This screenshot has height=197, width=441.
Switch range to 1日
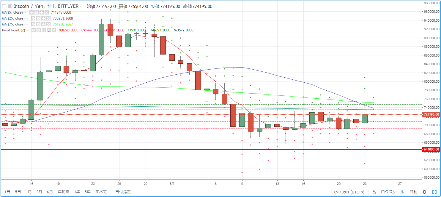(x=7, y=192)
